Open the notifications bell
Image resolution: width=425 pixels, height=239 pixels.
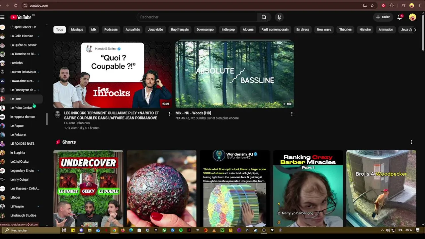pyautogui.click(x=400, y=17)
